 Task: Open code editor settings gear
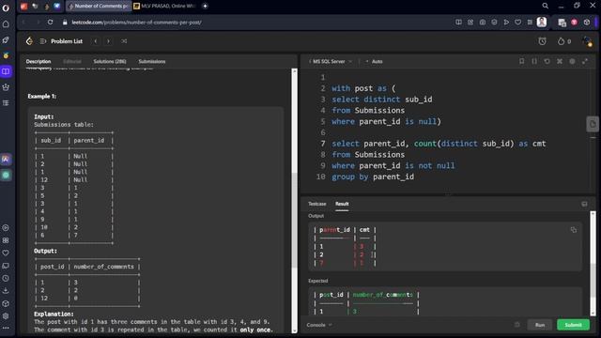pos(572,61)
